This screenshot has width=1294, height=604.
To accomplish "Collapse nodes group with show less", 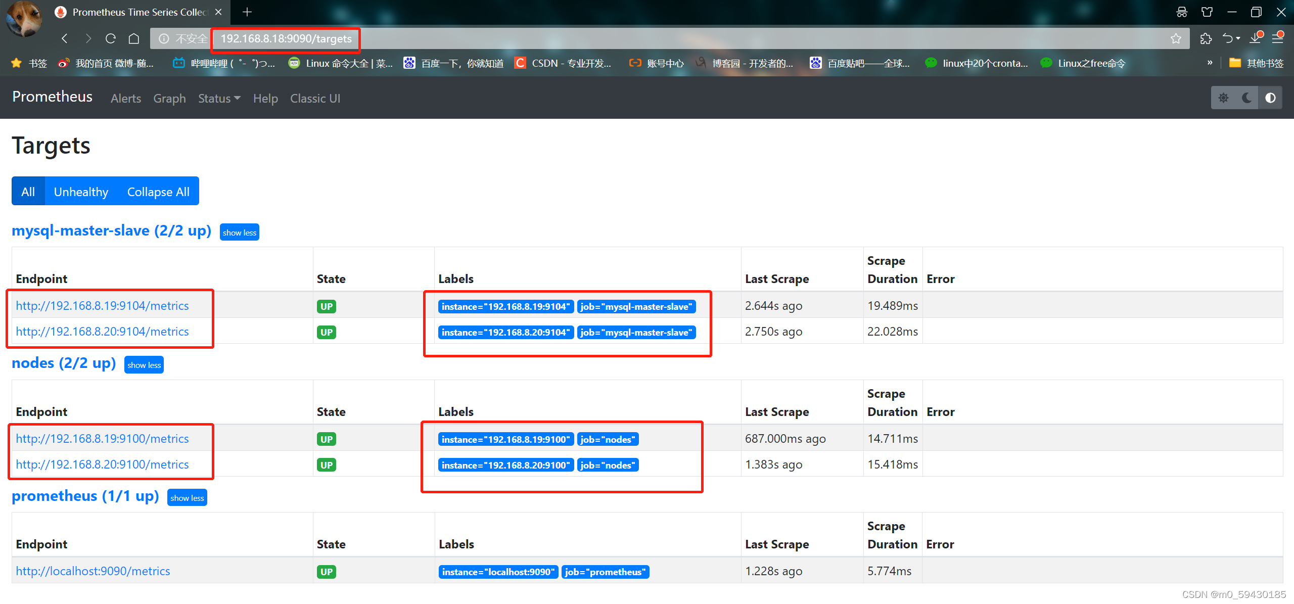I will pyautogui.click(x=144, y=365).
